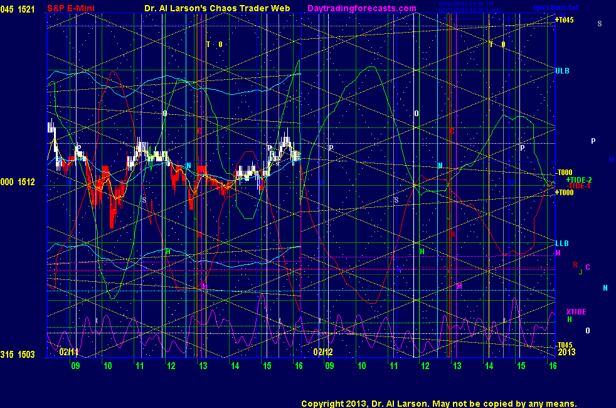Click white P letter in right margin

pos(593,141)
